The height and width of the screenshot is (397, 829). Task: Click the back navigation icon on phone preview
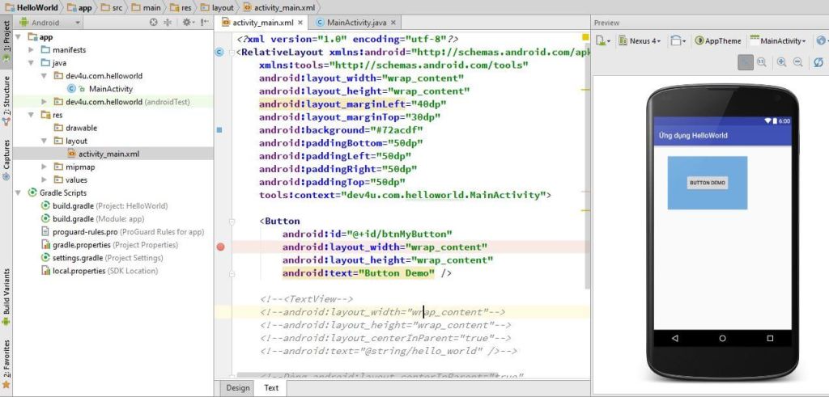coord(675,339)
